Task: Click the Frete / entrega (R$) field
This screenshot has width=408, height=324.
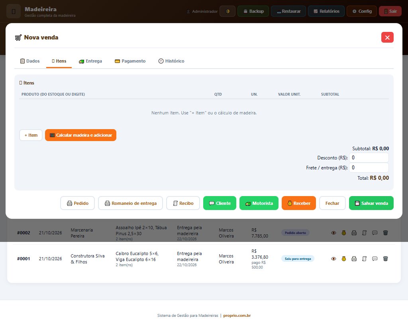Action: click(x=369, y=168)
